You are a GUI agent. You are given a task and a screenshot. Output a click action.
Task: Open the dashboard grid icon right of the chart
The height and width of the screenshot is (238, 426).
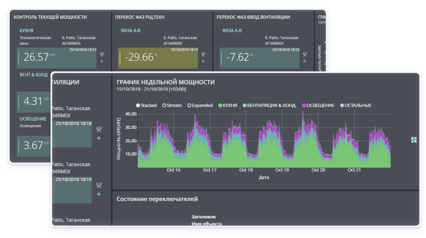tap(414, 140)
